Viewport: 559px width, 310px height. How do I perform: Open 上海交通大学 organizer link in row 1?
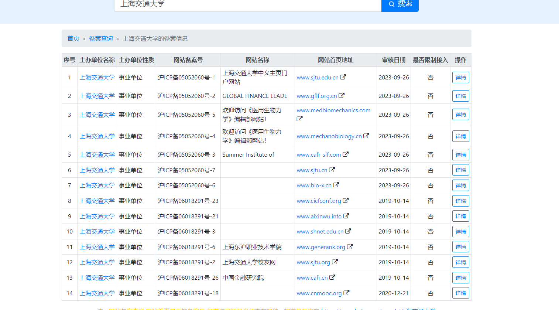(97, 78)
